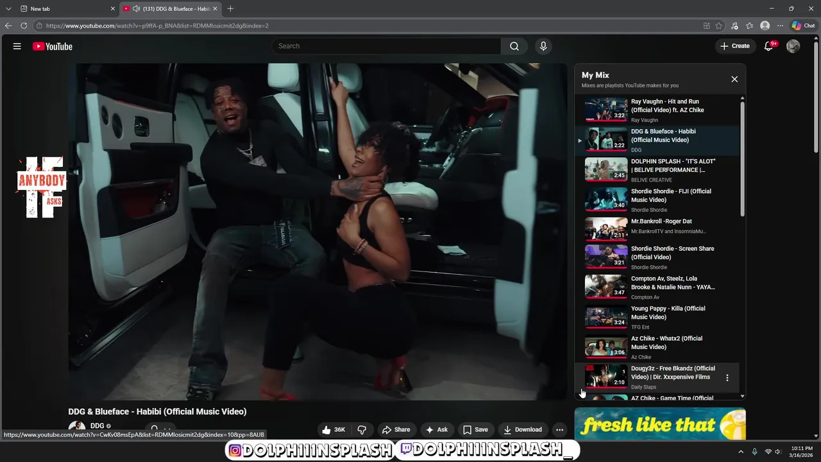Image resolution: width=821 pixels, height=462 pixels.
Task: Open the fresh like that ad banner
Action: pyautogui.click(x=660, y=424)
